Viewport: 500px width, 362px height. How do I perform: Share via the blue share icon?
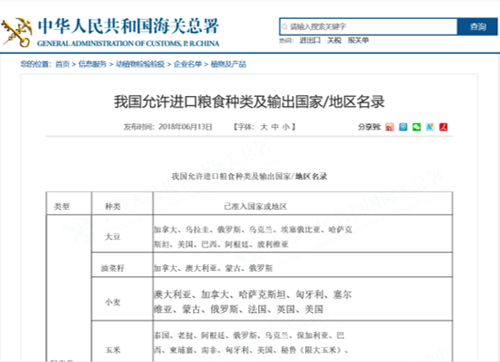tap(403, 127)
